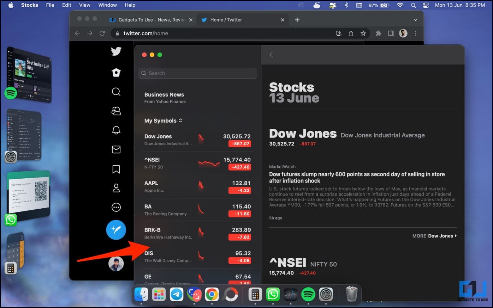Toggle the -7.82 BRK-B change badge
493x308 pixels.
(x=240, y=237)
